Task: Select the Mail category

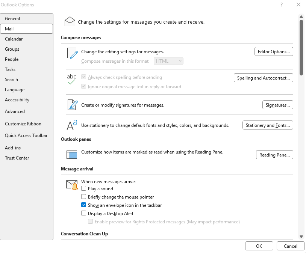Action: click(x=27, y=29)
